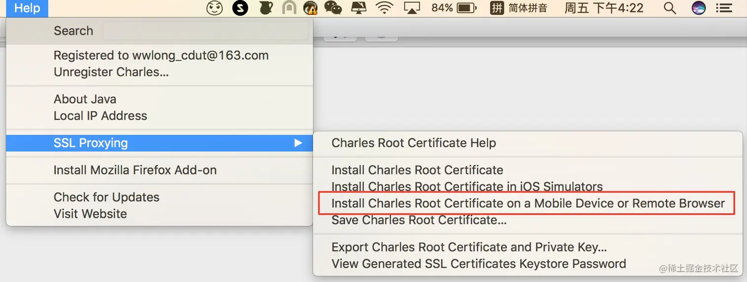The height and width of the screenshot is (282, 747).
Task: Open Charles Root Certificate Help
Action: tap(414, 143)
